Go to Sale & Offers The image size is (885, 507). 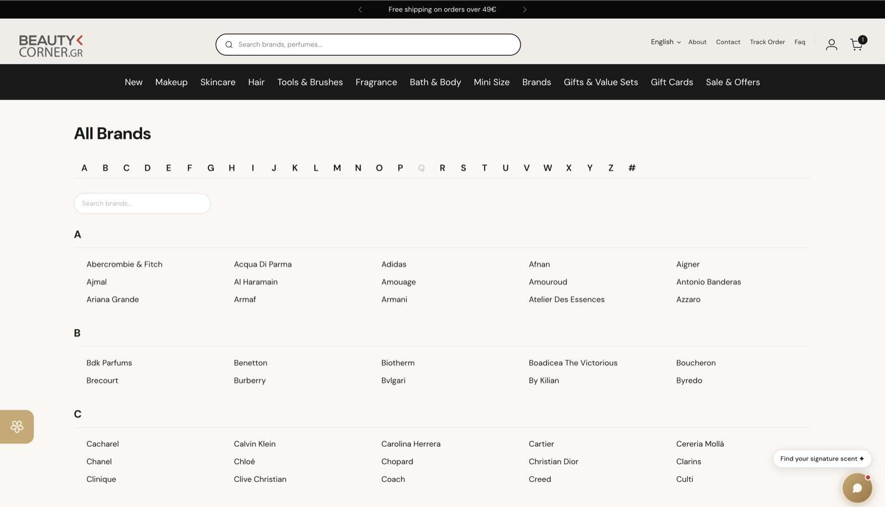coord(732,82)
